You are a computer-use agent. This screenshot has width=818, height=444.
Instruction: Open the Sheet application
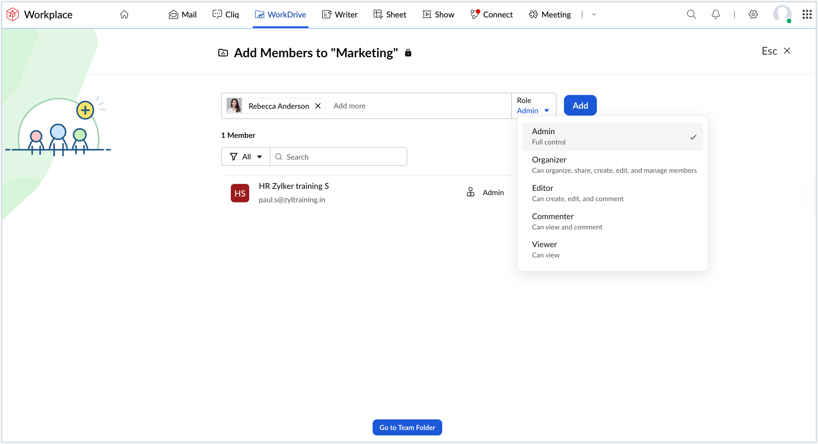(390, 15)
